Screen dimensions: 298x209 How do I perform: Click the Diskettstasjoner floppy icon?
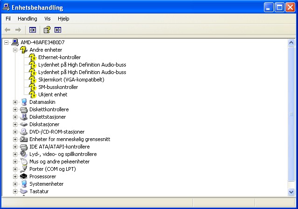[x=24, y=117]
